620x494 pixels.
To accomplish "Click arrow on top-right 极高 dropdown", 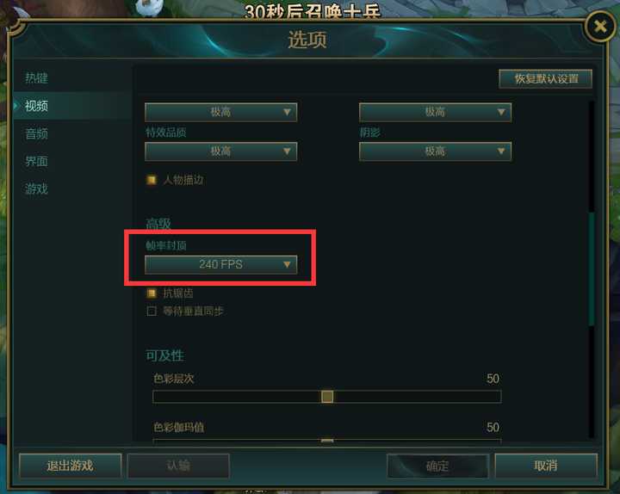I will click(x=501, y=112).
